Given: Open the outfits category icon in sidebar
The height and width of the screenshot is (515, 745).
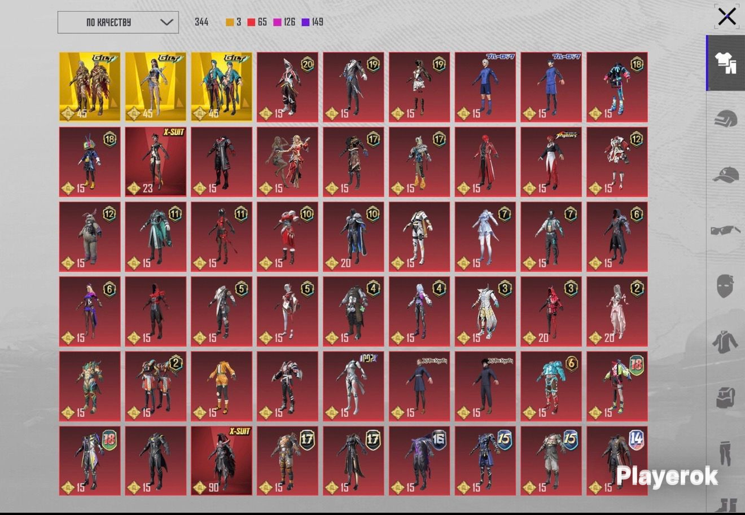Looking at the screenshot, I should click(725, 63).
